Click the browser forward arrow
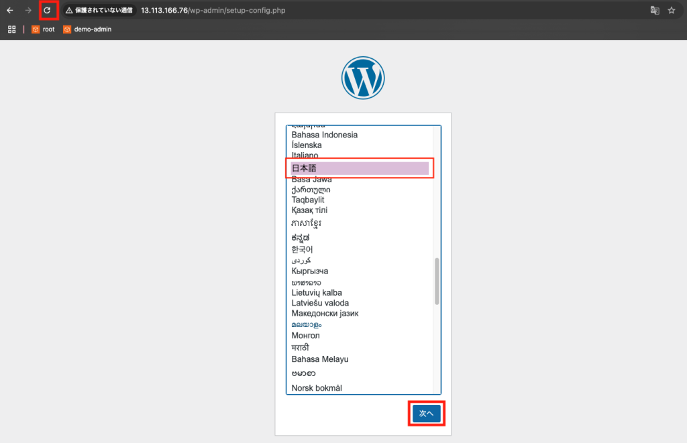The width and height of the screenshot is (687, 443). click(x=28, y=11)
